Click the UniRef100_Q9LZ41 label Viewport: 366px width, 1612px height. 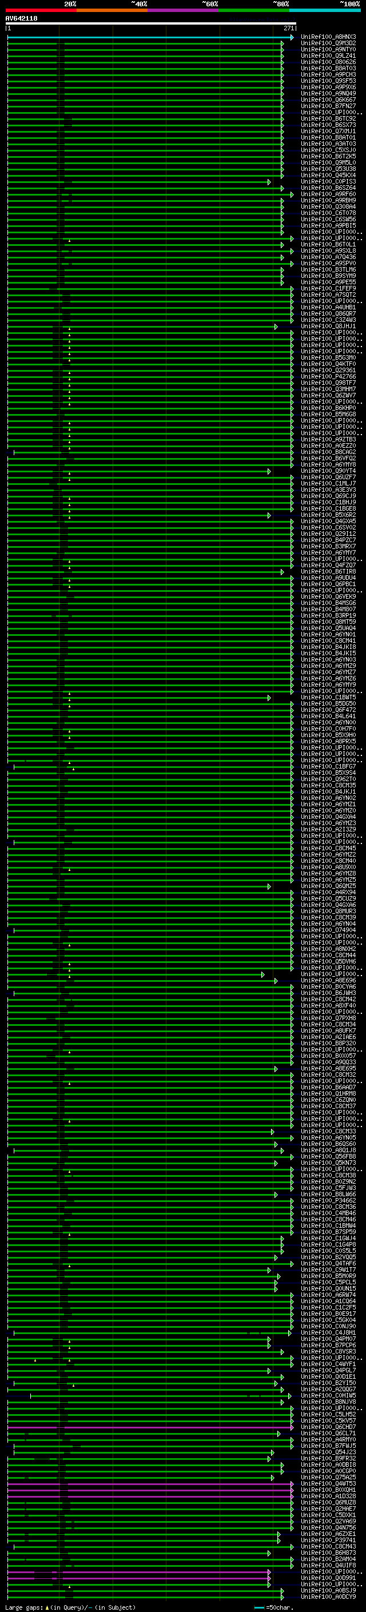point(328,55)
